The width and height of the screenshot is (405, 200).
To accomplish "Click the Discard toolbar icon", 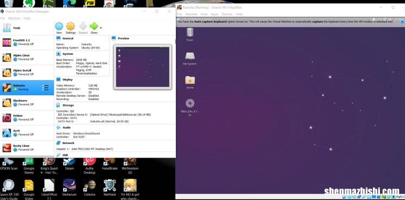I will point(83,26).
